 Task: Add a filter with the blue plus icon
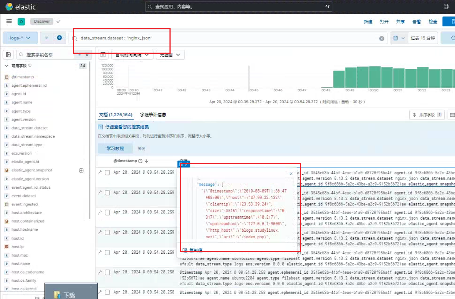pyautogui.click(x=59, y=38)
